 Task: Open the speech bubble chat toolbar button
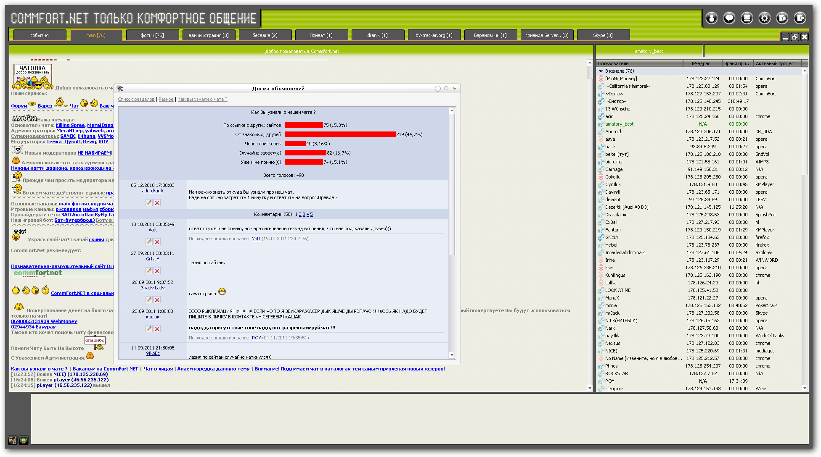[x=729, y=18]
